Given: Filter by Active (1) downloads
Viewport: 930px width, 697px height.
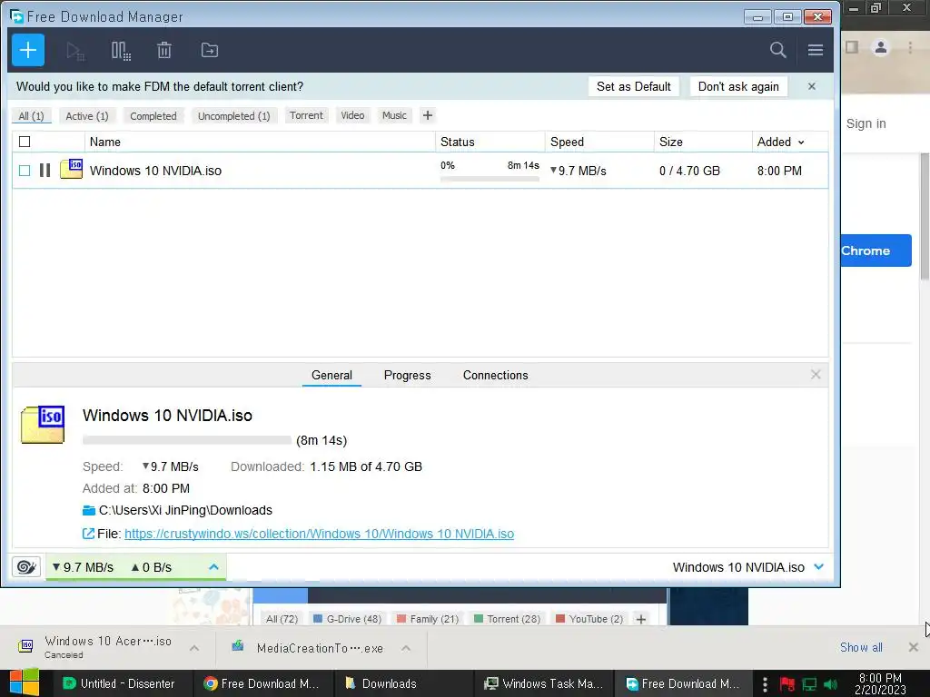Looking at the screenshot, I should (87, 116).
